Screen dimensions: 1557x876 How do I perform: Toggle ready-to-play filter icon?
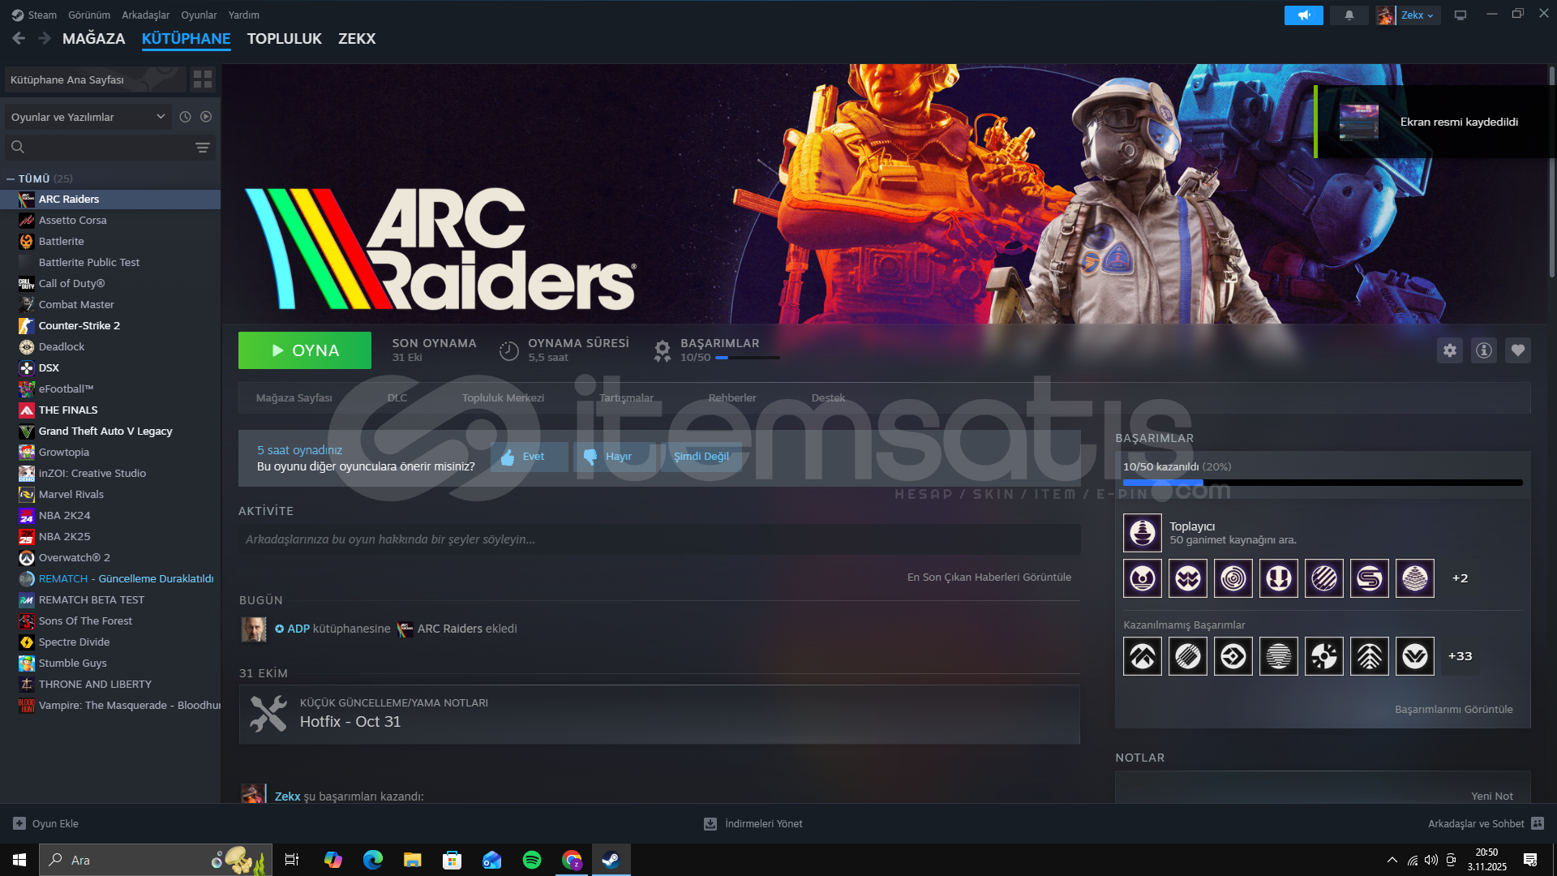206,117
